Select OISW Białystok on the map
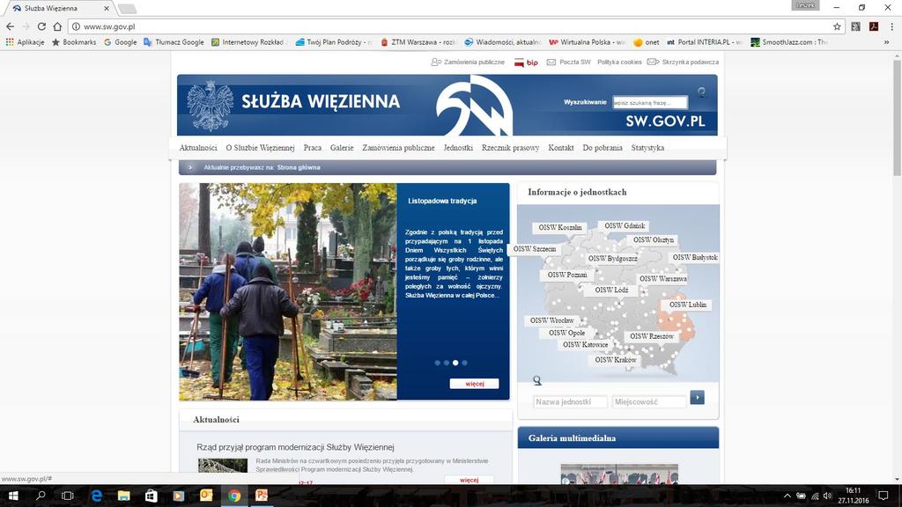 pyautogui.click(x=695, y=258)
